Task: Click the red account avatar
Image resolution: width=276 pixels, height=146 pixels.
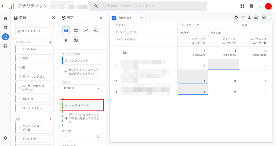Action: click(268, 6)
